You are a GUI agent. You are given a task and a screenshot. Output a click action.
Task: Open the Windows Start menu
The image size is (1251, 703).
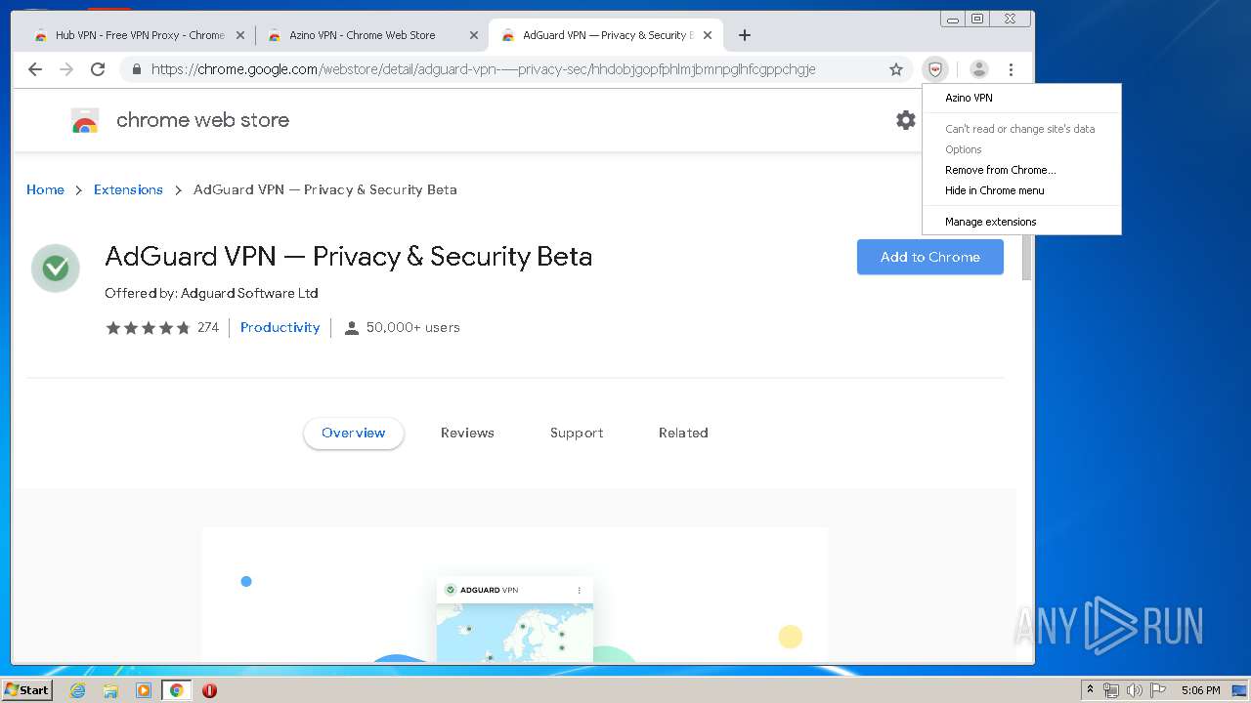[26, 690]
